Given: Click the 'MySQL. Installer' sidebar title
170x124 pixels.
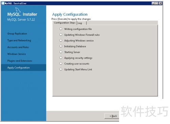Looking at the screenshot, I should coord(22,14).
